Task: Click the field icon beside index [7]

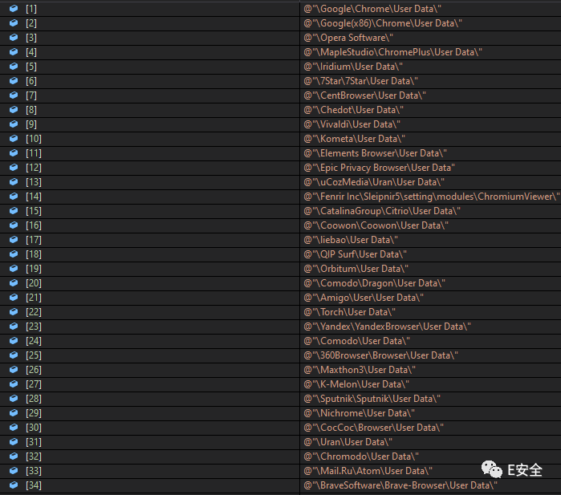Action: click(x=14, y=95)
